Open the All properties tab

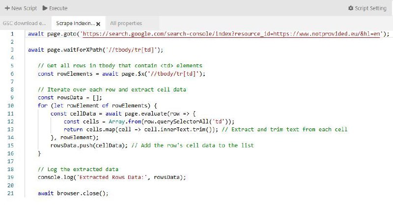(x=126, y=23)
